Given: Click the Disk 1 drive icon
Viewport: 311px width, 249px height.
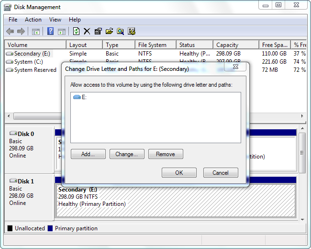Looking at the screenshot, I should pyautogui.click(x=13, y=181).
